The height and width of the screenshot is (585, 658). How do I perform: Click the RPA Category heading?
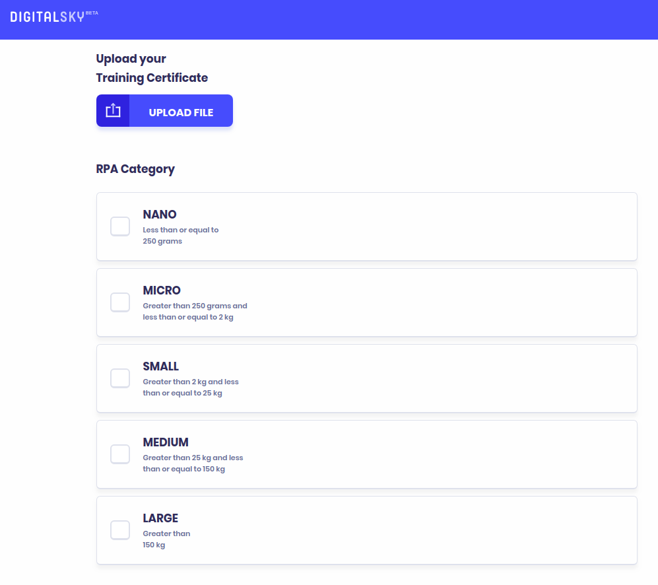coord(135,169)
